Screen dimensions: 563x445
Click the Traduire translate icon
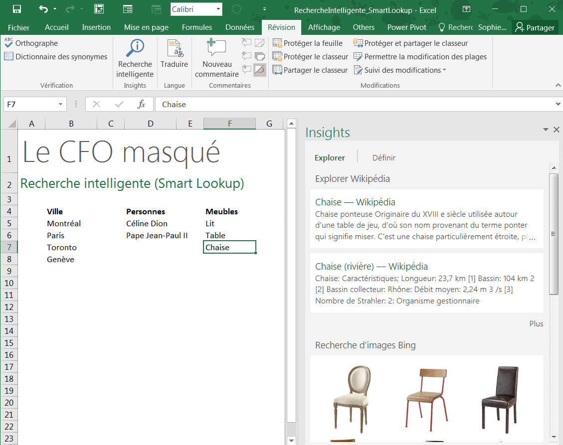[175, 49]
